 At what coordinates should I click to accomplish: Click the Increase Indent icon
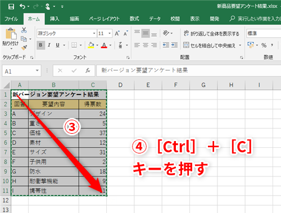click(x=174, y=45)
